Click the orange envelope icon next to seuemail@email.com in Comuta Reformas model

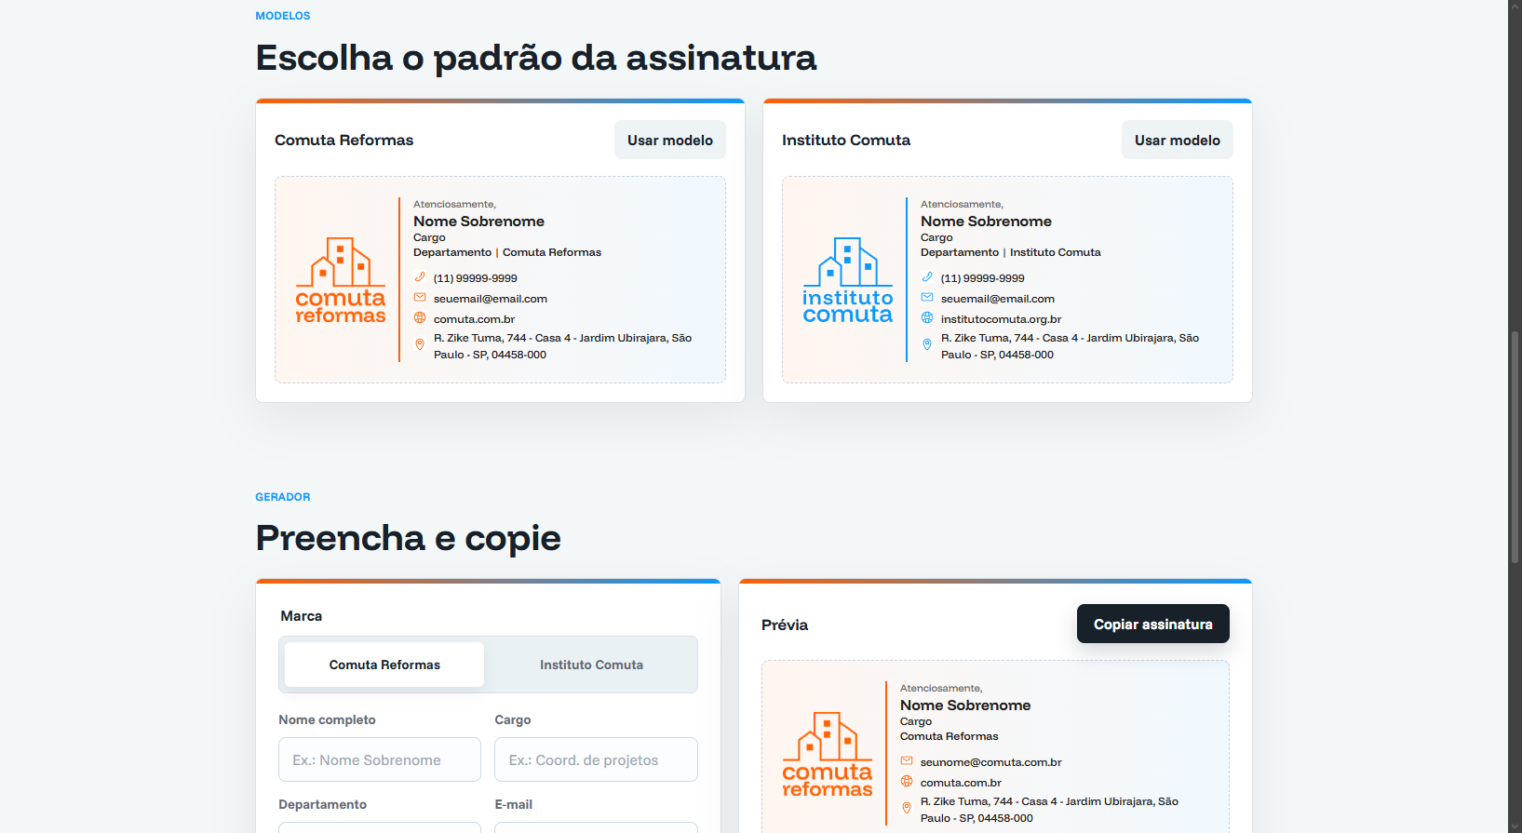[x=420, y=298]
